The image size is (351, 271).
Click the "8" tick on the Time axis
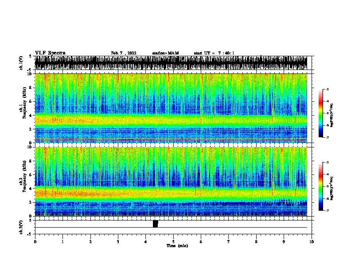(x=256, y=242)
